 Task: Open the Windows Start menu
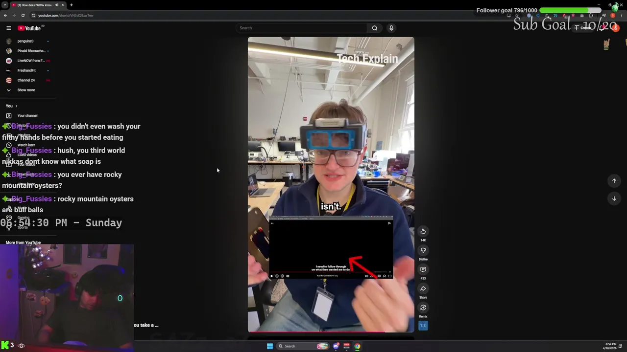coord(270,346)
